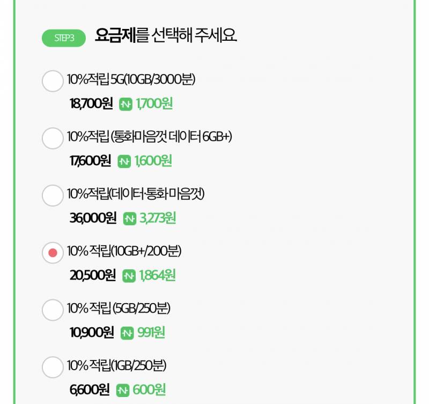This screenshot has height=404, width=429.
Task: Choose the 데이터·통화 마음껏 plan radio button
Action: [52, 196]
